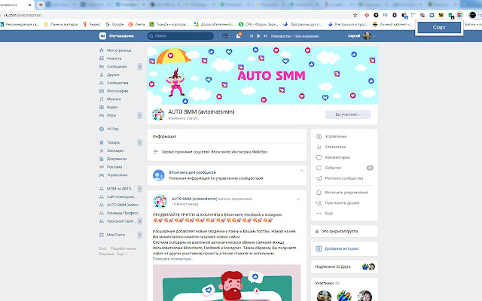Viewport: 482px width, 301px height.
Task: Click the Старт button in the extension popup
Action: click(439, 27)
